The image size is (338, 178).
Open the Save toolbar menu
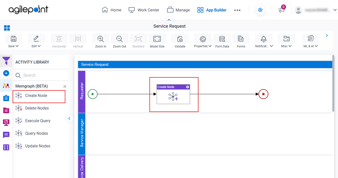[13, 41]
